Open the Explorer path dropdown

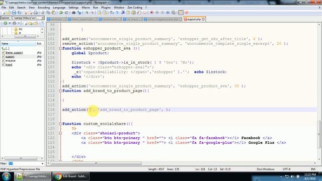(42, 18)
